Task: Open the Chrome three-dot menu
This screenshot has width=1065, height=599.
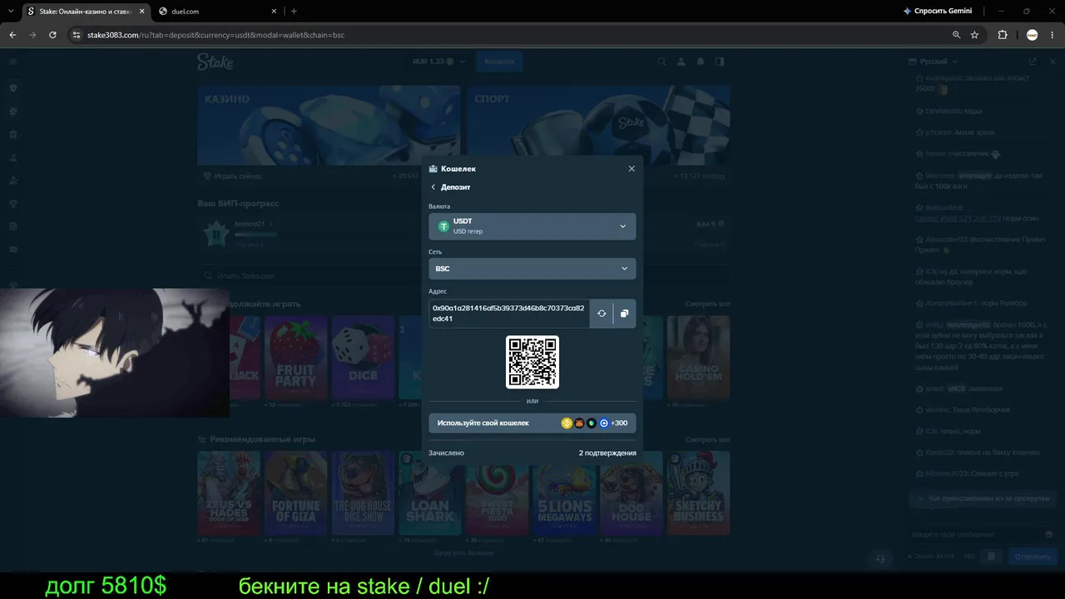Action: (1053, 35)
